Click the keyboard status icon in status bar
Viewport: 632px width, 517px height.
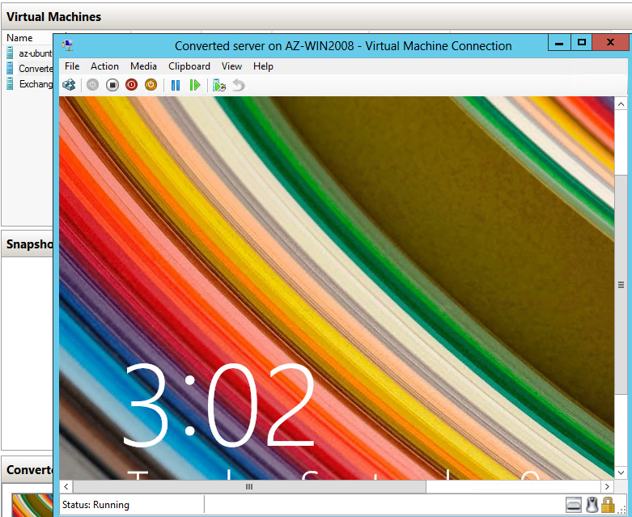(574, 504)
